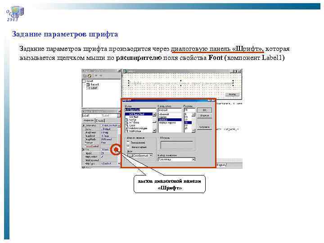Click OK in the Font dialog
The image size is (324, 243).
tap(205, 110)
